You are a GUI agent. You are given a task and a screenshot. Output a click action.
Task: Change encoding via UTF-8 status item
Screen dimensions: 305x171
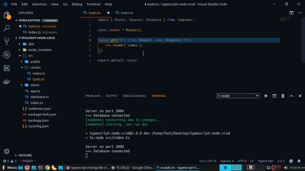pos(242,161)
